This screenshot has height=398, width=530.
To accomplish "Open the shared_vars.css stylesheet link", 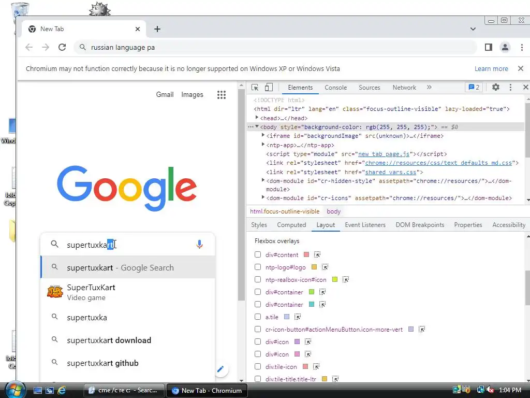I will click(391, 172).
